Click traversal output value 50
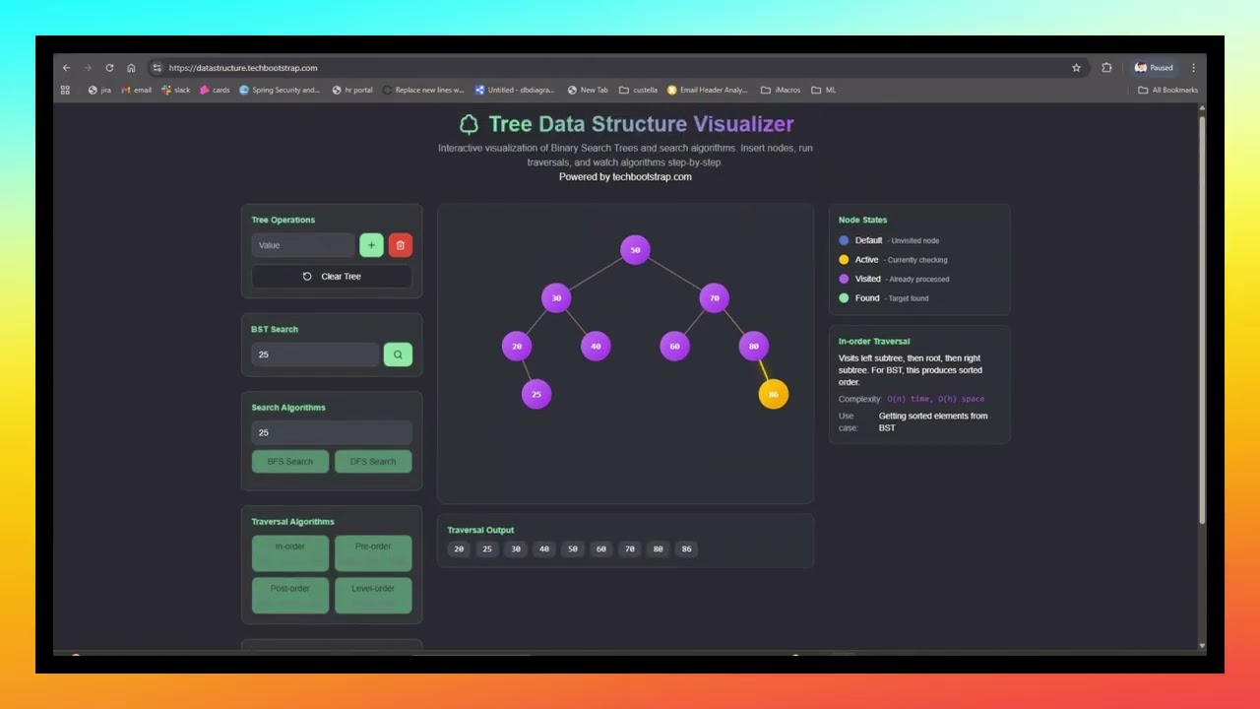This screenshot has width=1260, height=709. point(572,549)
